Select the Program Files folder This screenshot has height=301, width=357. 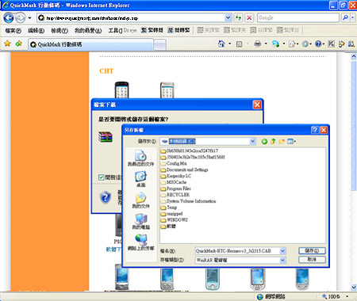[x=175, y=189]
